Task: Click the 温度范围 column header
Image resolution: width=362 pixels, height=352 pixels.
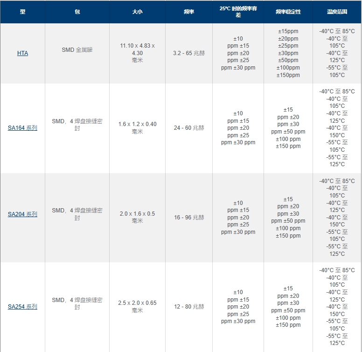Action: click(x=337, y=12)
